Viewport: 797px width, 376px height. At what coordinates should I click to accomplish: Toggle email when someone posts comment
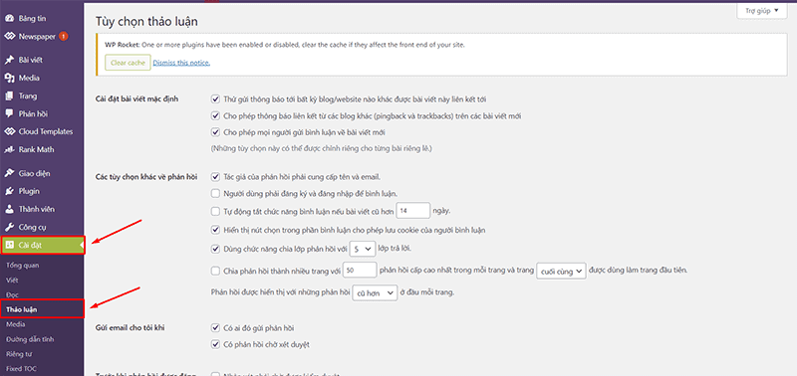(x=215, y=328)
